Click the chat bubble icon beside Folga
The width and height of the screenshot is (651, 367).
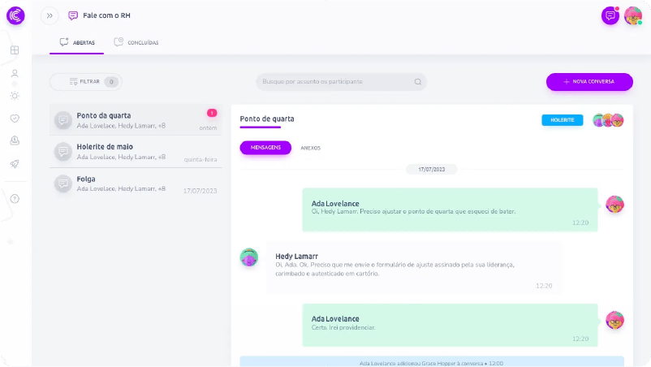coord(63,183)
